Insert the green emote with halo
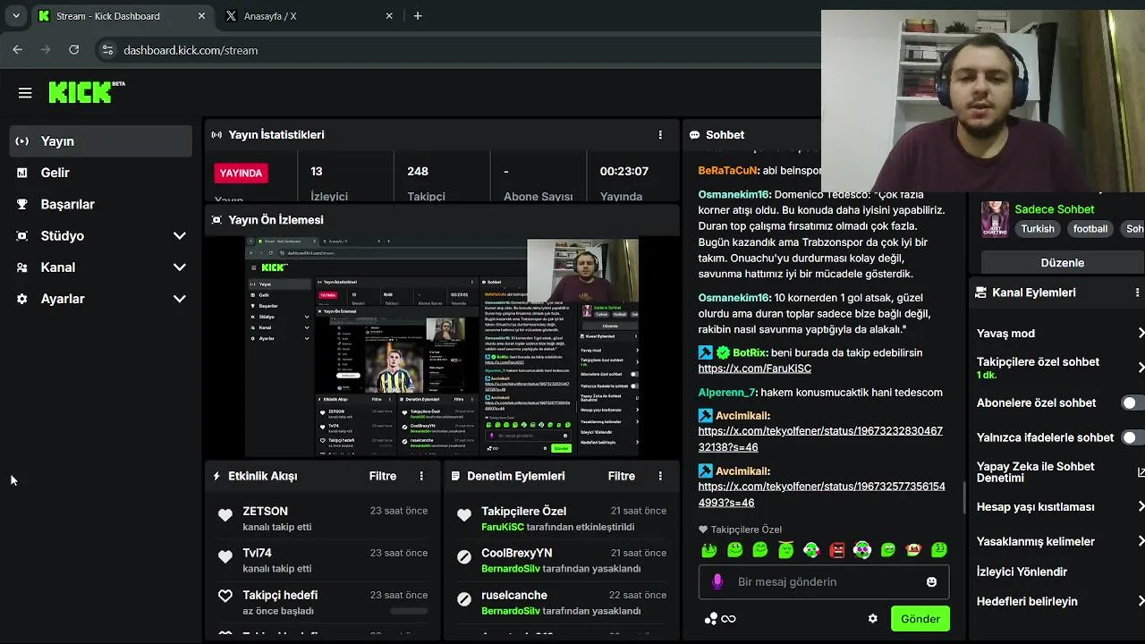Viewport: 1145px width, 644px height. pyautogui.click(x=785, y=550)
